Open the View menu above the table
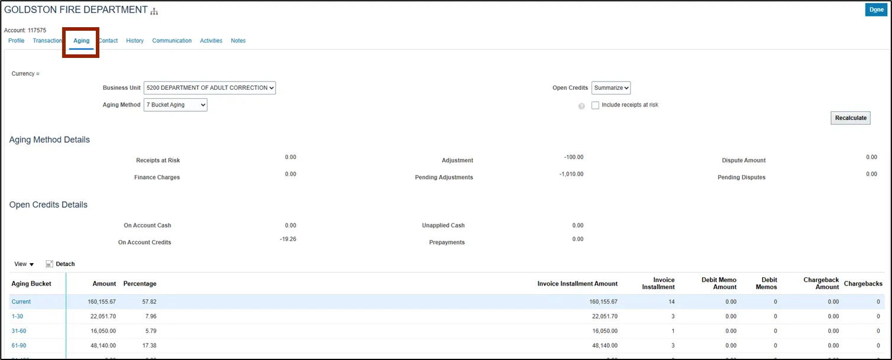Viewport: 892px width, 360px height. tap(24, 264)
